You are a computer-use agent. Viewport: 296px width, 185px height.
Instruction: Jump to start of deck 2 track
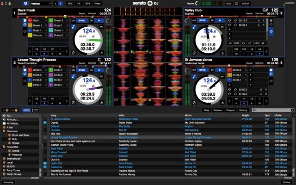point(212,20)
